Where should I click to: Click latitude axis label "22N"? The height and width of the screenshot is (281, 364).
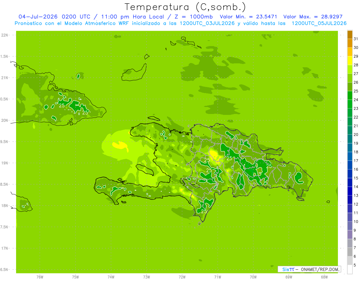tap(5, 35)
